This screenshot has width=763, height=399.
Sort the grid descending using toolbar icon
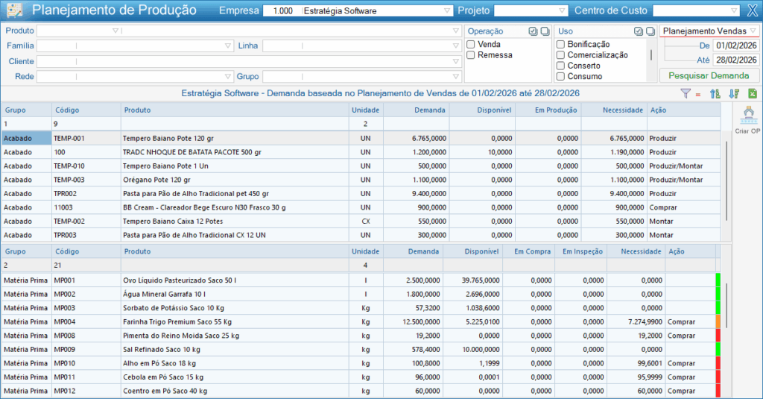(x=734, y=93)
